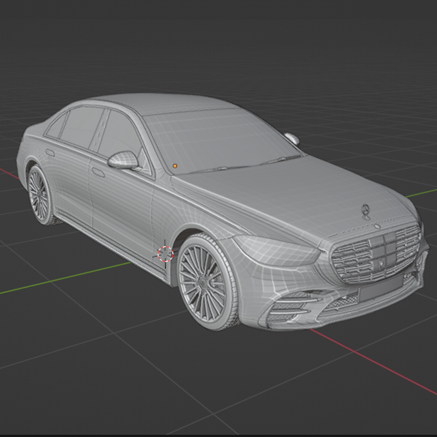Select the front door handle
Screen dimensions: 437x437
[98, 173]
